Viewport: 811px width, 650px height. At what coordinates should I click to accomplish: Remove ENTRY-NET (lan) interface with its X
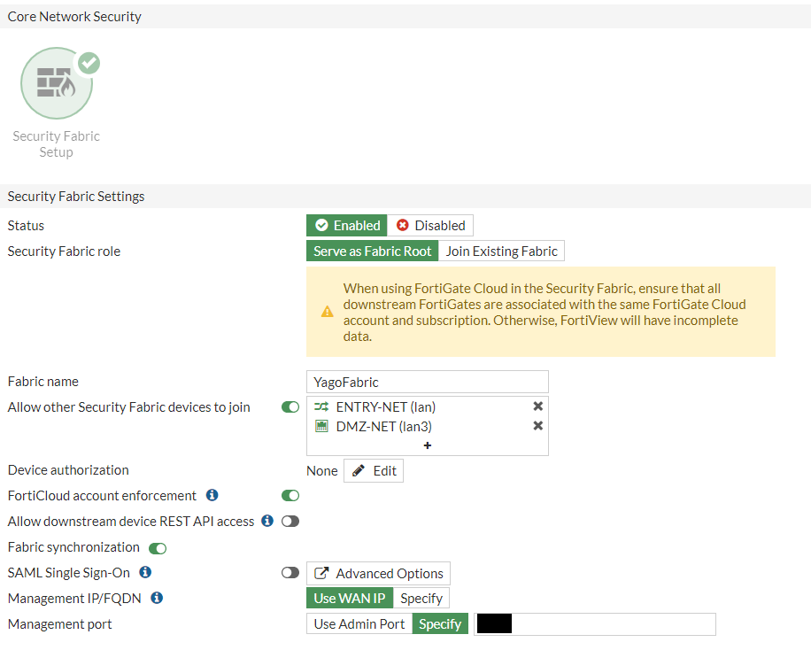coord(537,406)
